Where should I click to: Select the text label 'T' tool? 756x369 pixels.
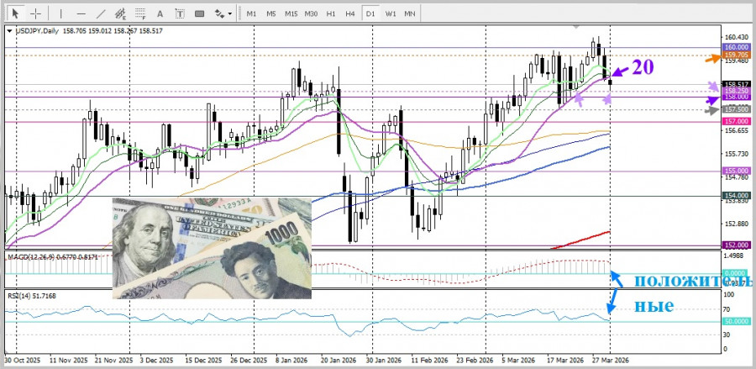180,13
